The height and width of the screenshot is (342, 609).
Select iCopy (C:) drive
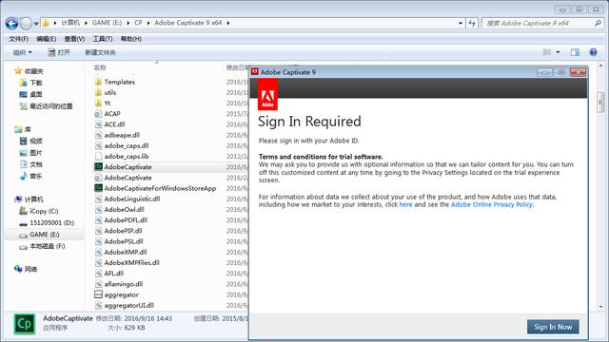coord(44,211)
